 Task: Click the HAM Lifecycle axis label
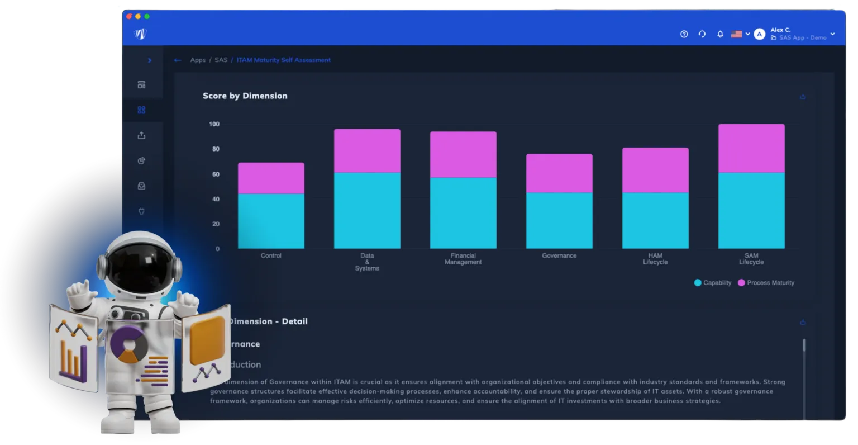[x=655, y=259]
